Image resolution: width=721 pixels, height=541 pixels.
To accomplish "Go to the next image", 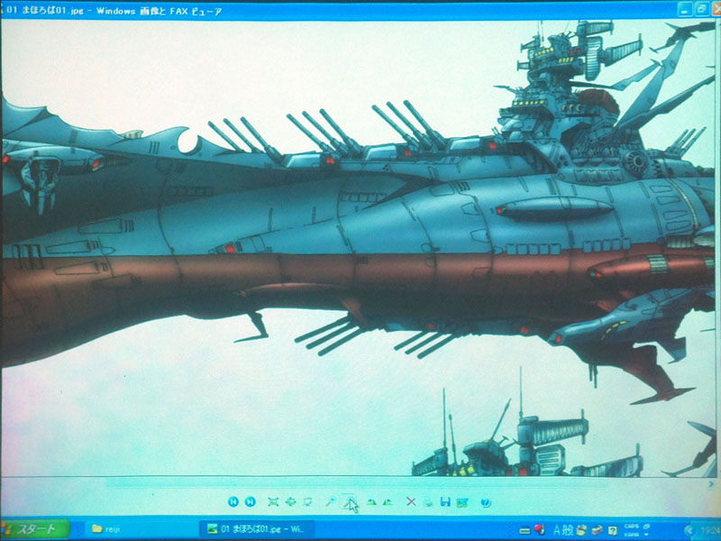I will pyautogui.click(x=250, y=501).
